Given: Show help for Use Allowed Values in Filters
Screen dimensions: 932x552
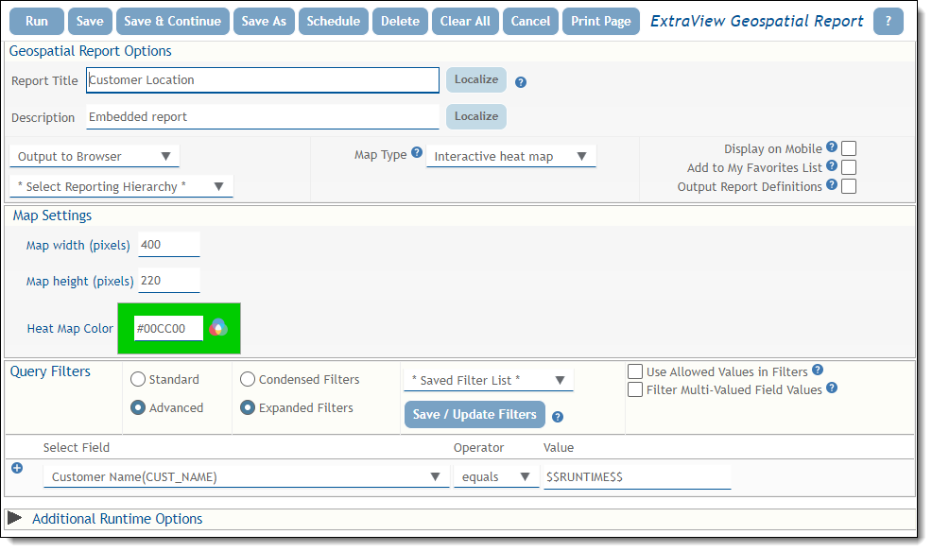Looking at the screenshot, I should pyautogui.click(x=818, y=370).
